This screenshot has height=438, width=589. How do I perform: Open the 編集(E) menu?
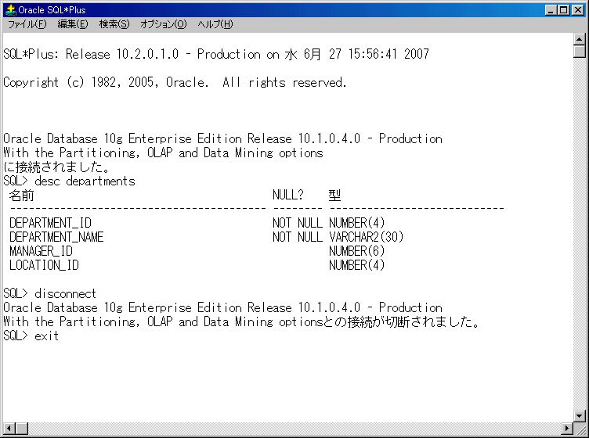point(73,24)
